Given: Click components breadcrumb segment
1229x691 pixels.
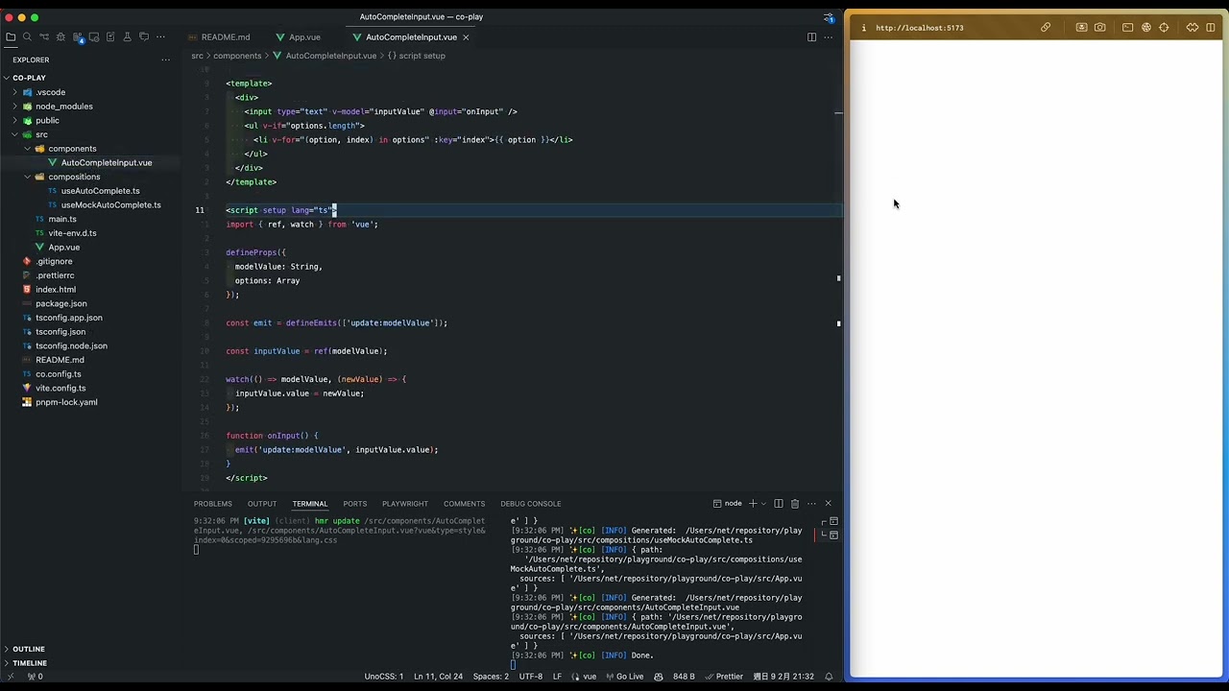Looking at the screenshot, I should click(x=237, y=56).
